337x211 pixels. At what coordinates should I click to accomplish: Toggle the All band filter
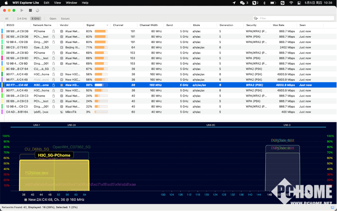click(7, 19)
